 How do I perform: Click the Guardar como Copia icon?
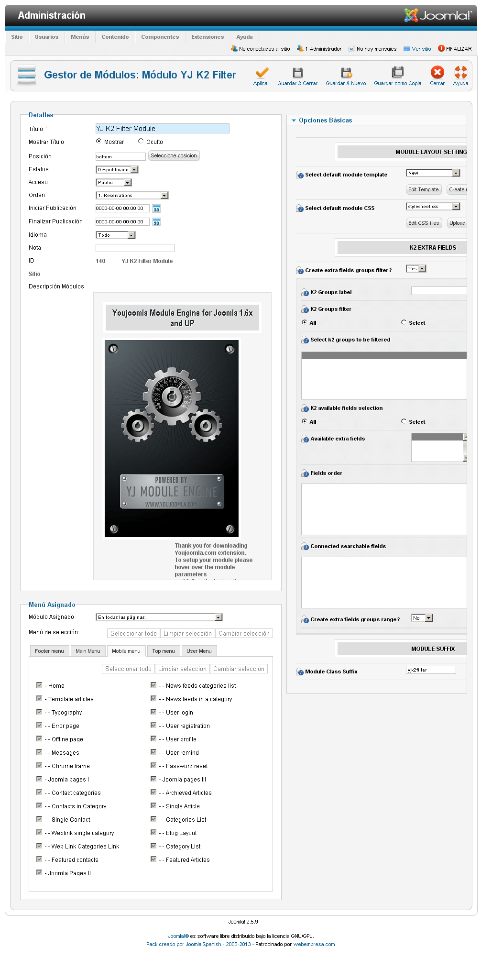(x=397, y=72)
